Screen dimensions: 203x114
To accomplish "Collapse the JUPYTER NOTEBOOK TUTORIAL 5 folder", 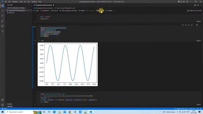I will (x=19, y=8).
